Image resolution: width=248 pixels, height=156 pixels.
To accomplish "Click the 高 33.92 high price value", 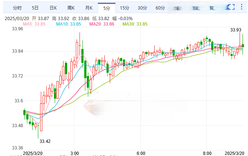I will tap(61, 19).
